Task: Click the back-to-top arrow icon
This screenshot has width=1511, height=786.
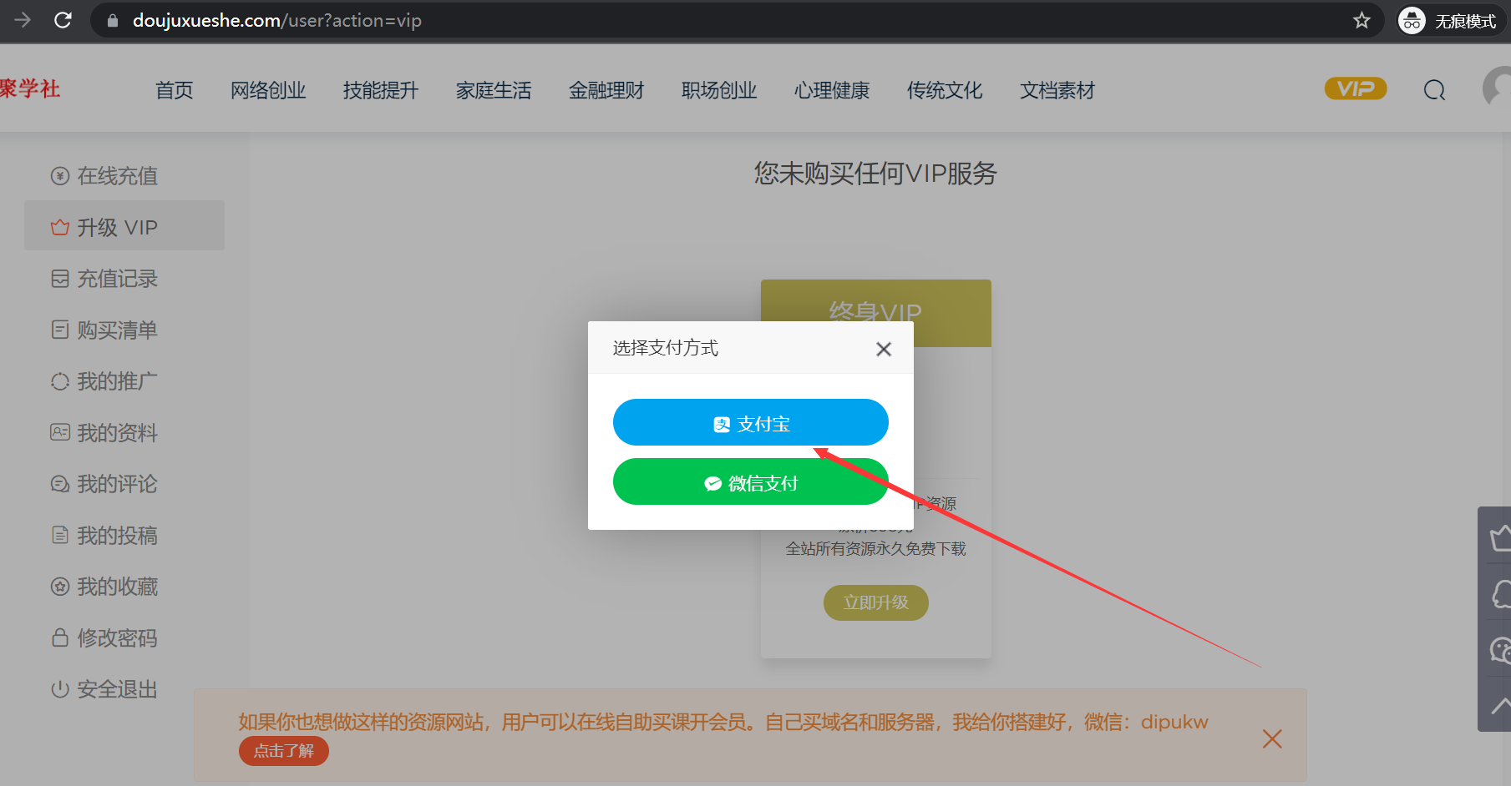Action: click(x=1500, y=706)
